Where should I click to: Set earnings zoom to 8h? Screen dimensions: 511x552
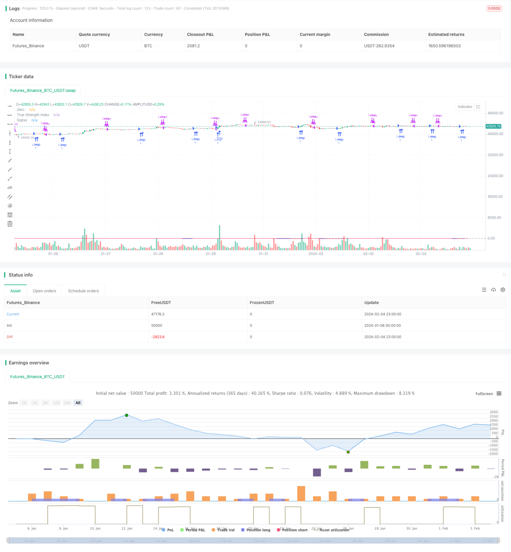click(45, 403)
